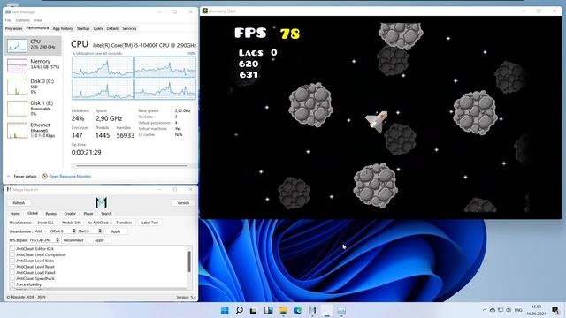Select CPU graph in Task Manager sidebar

pos(33,46)
